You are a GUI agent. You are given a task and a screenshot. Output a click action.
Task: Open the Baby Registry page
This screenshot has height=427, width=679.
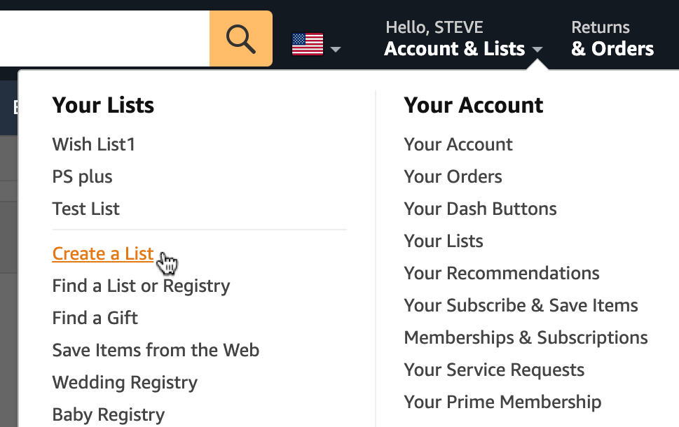(108, 414)
